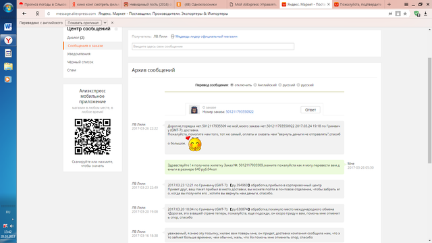Click the RU language indicator
The image size is (432, 243).
coord(8,212)
